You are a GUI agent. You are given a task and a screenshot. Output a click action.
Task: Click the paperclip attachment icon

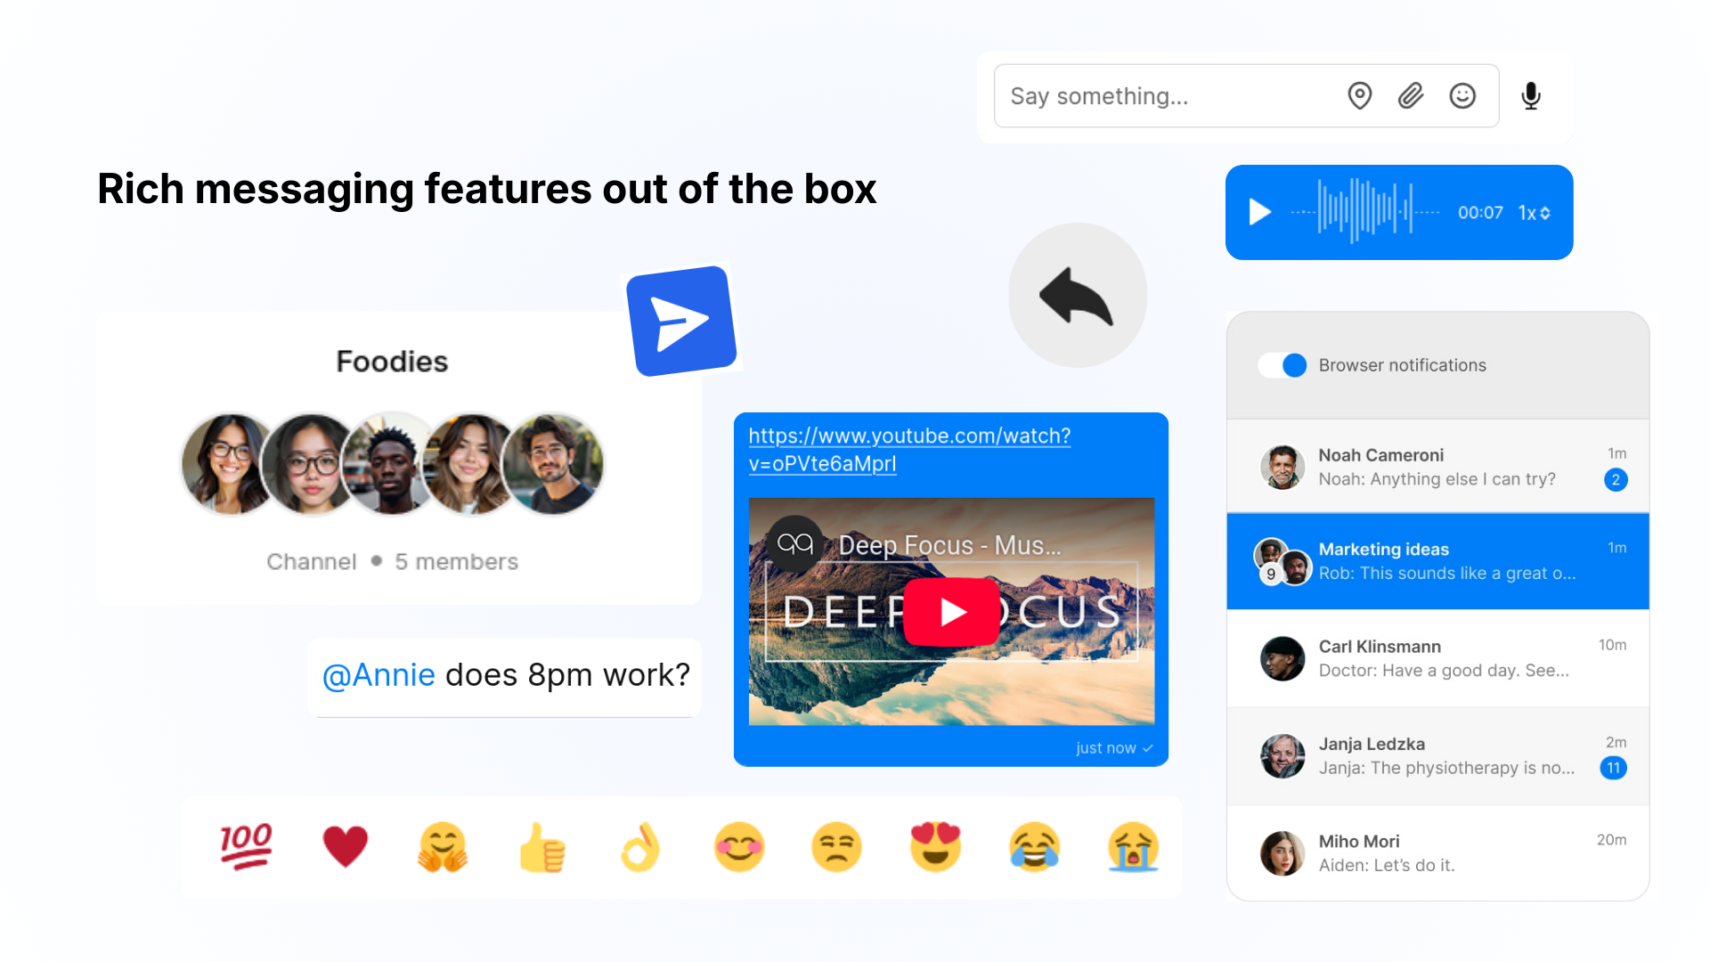point(1411,95)
